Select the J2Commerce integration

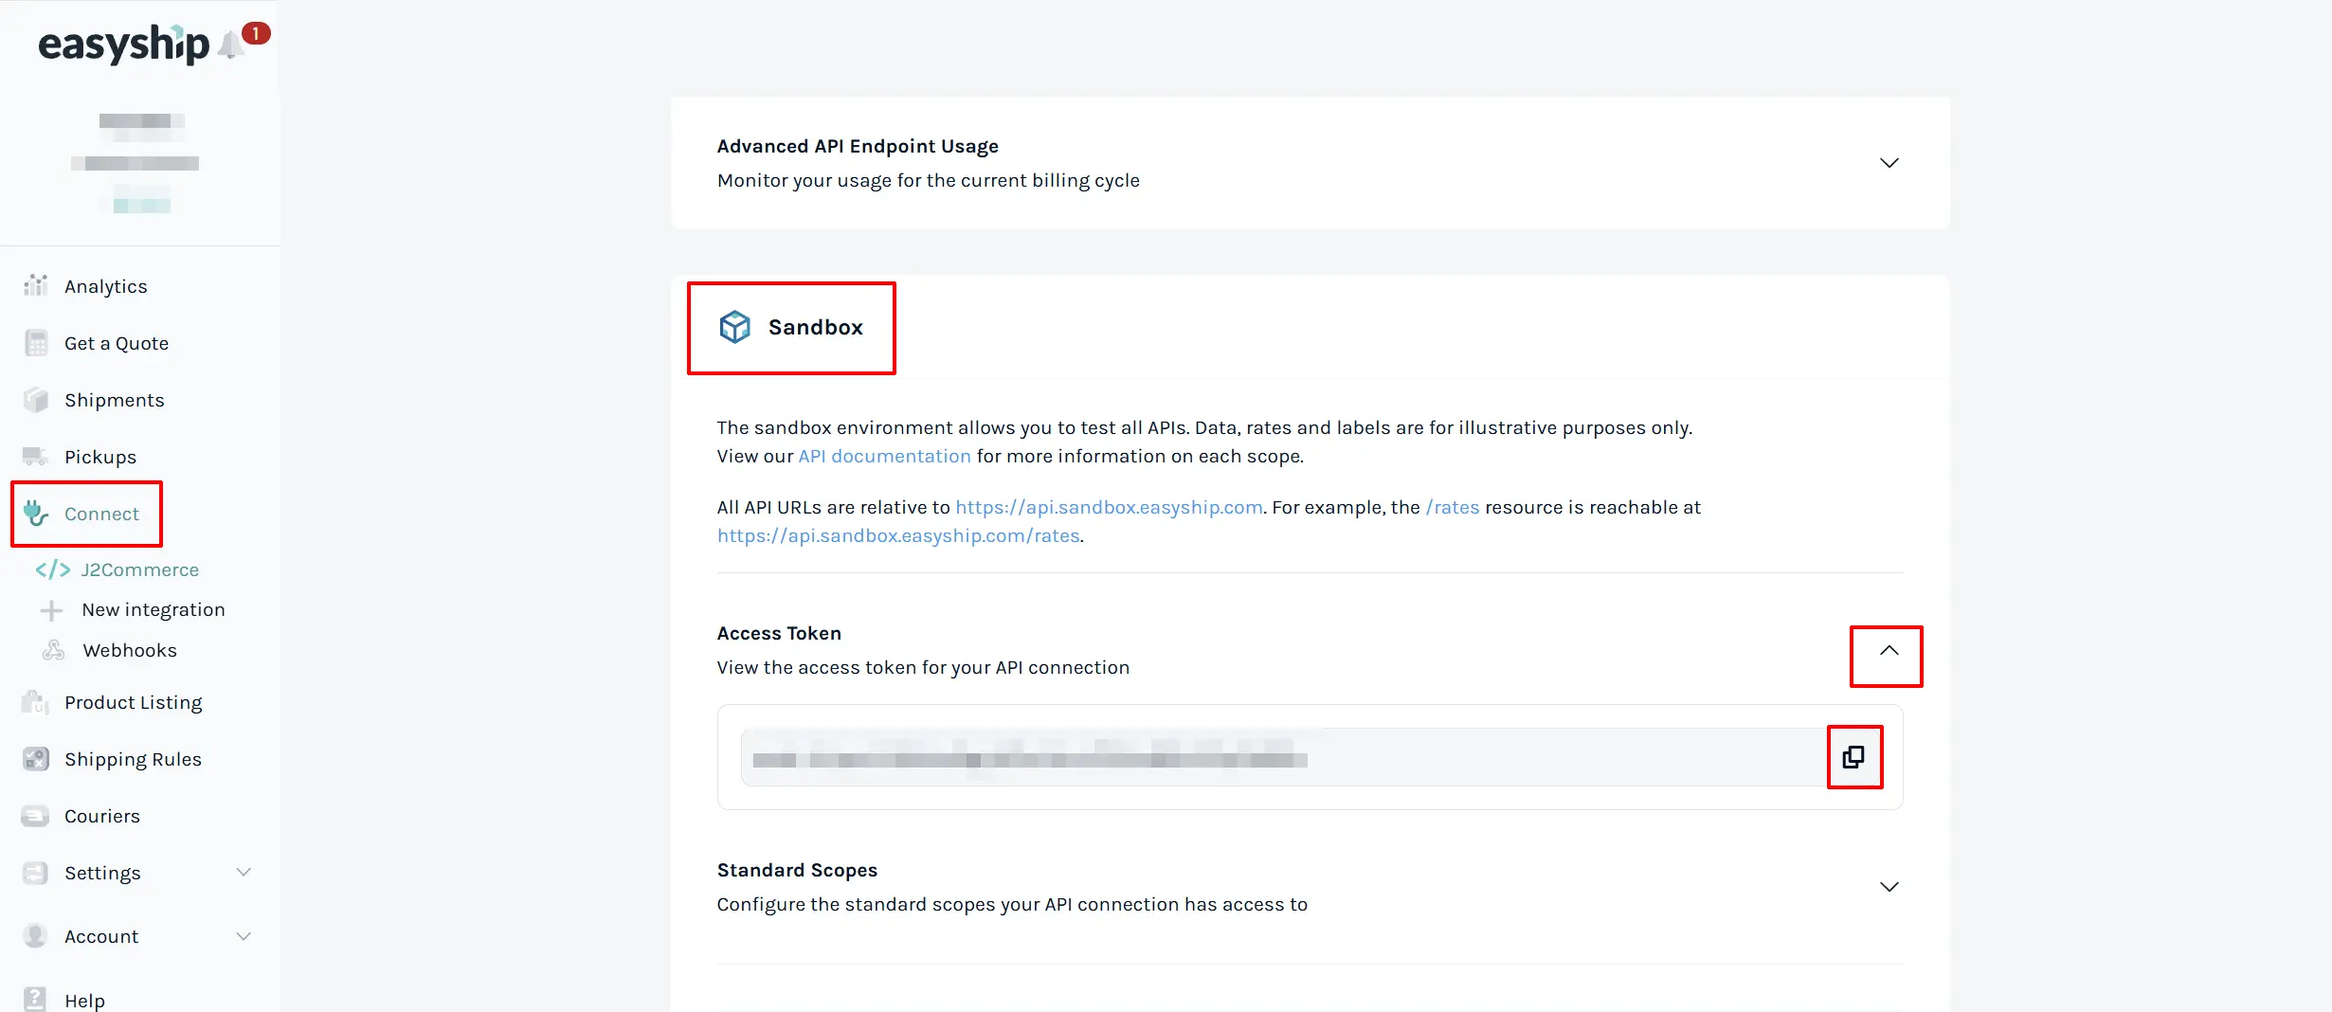click(x=139, y=569)
